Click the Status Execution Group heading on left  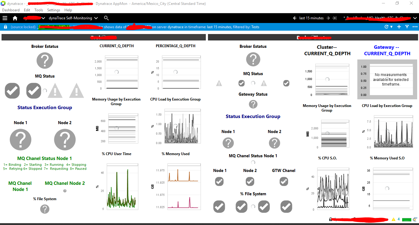[x=45, y=108]
